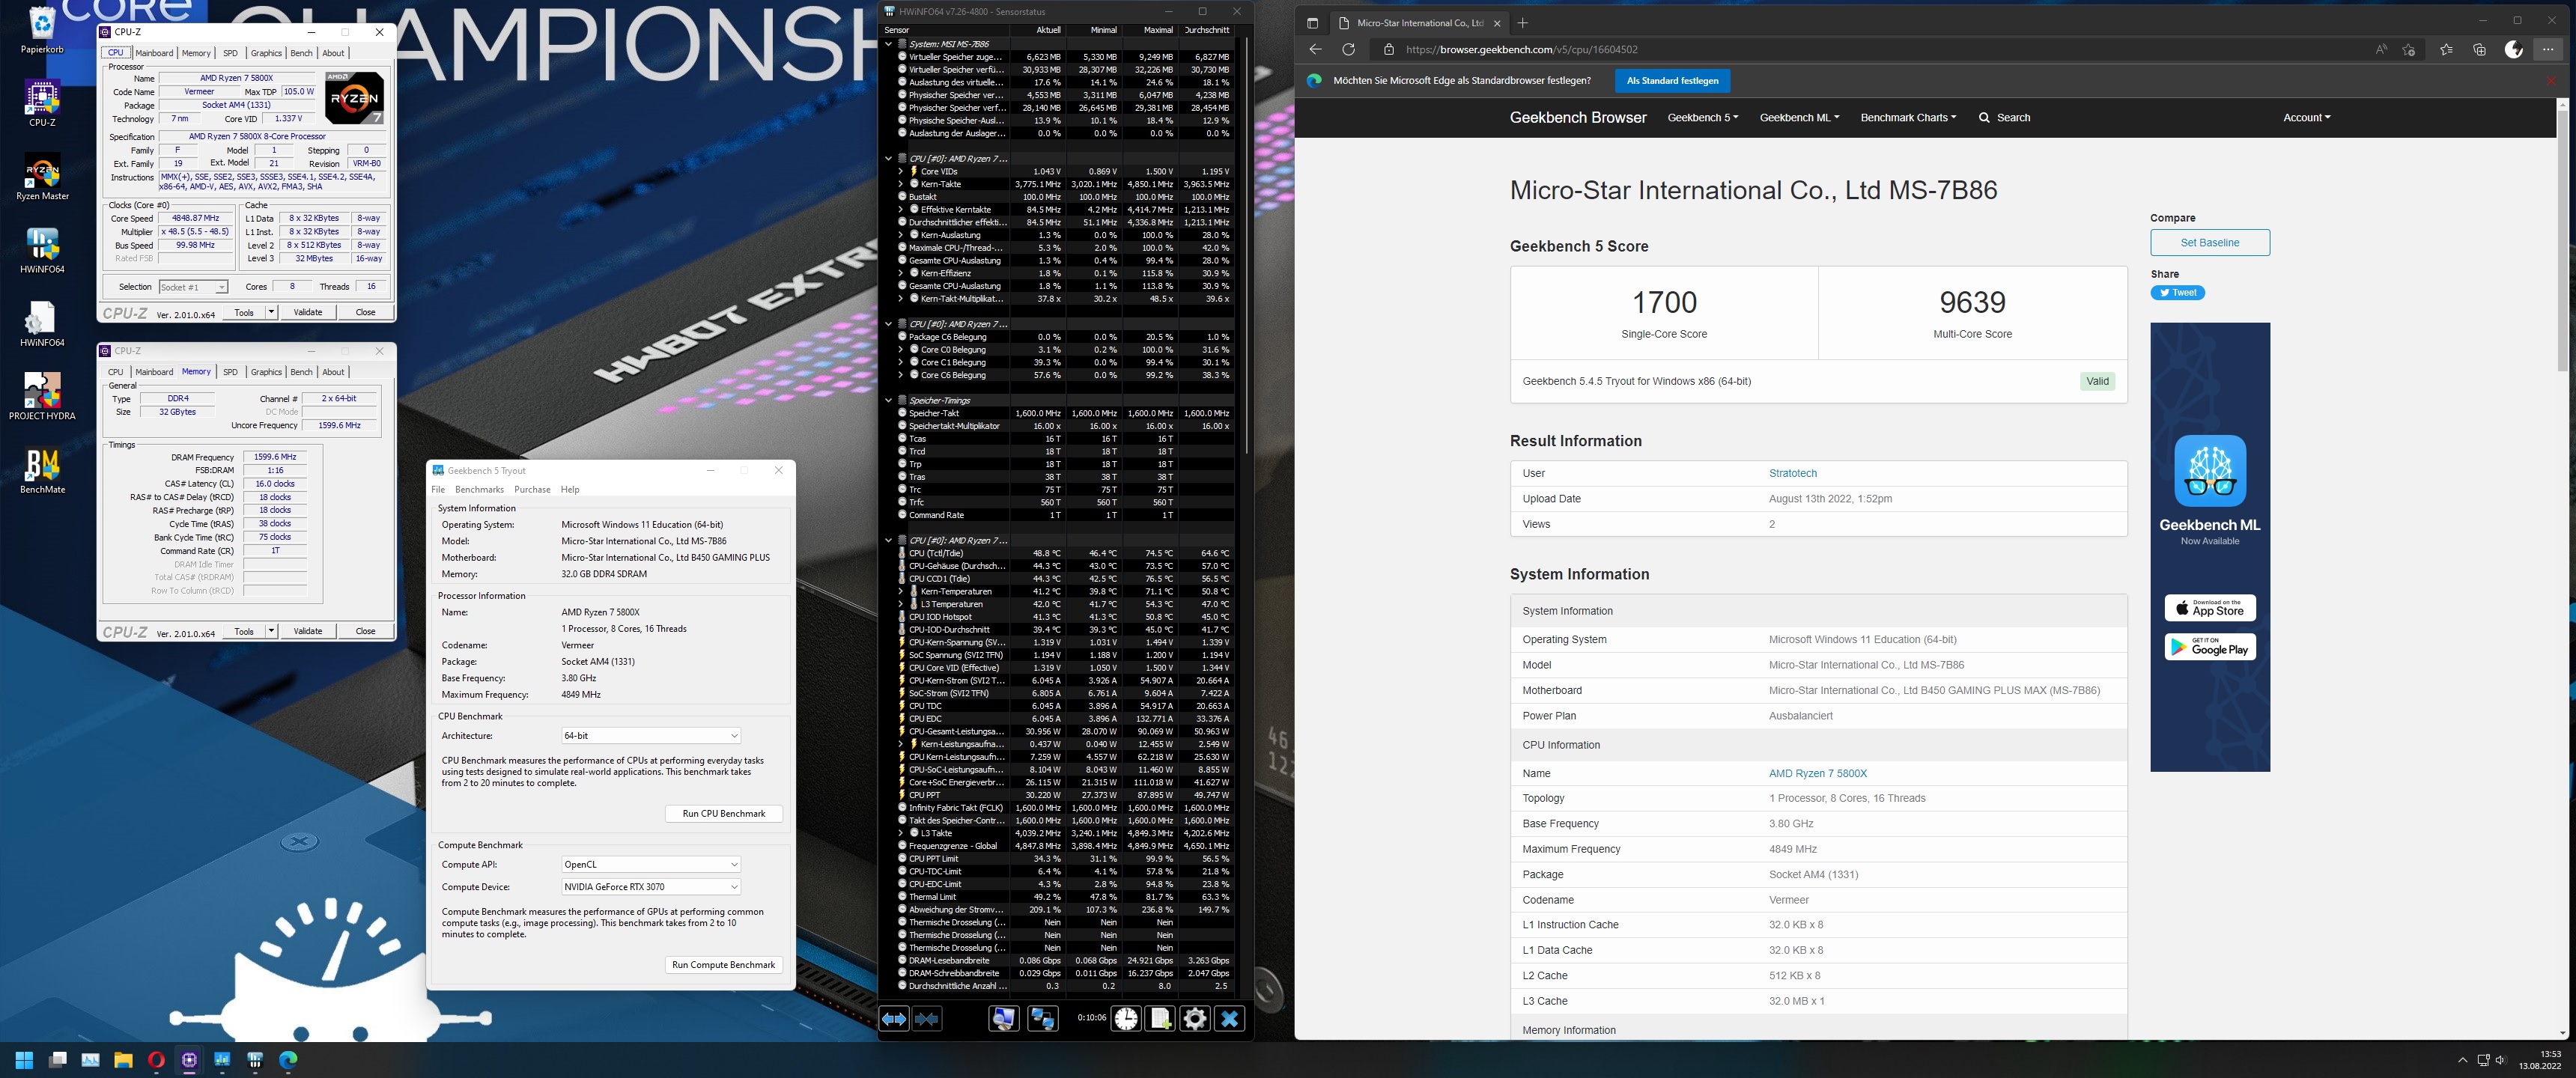Open Account dropdown on Geekbench Browser

2306,117
